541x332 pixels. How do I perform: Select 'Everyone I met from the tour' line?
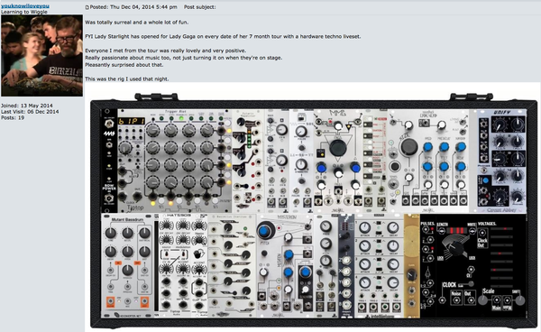(x=165, y=51)
